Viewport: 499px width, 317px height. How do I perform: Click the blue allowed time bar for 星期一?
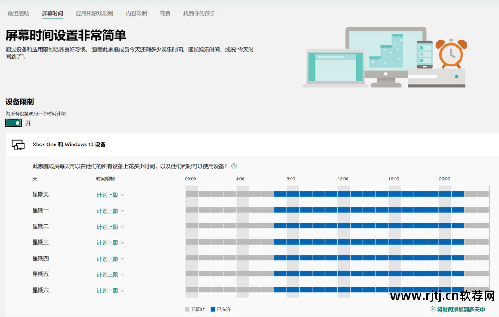(x=370, y=210)
